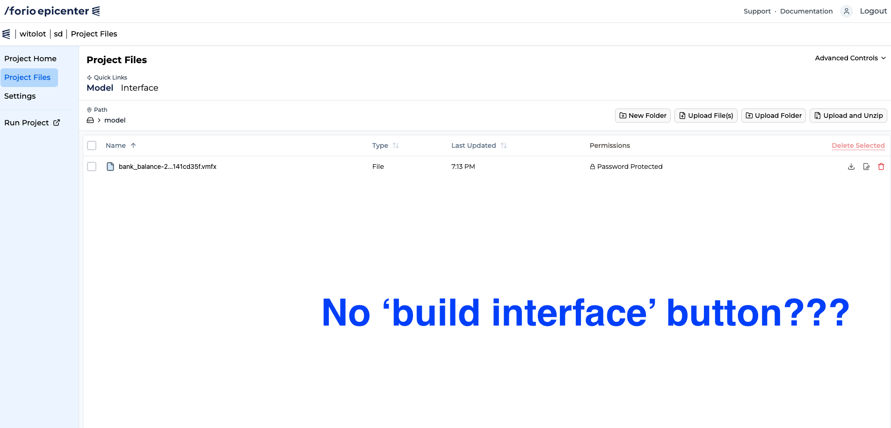891x428 pixels.
Task: Toggle the select-all checkbox in header
Action: point(92,145)
